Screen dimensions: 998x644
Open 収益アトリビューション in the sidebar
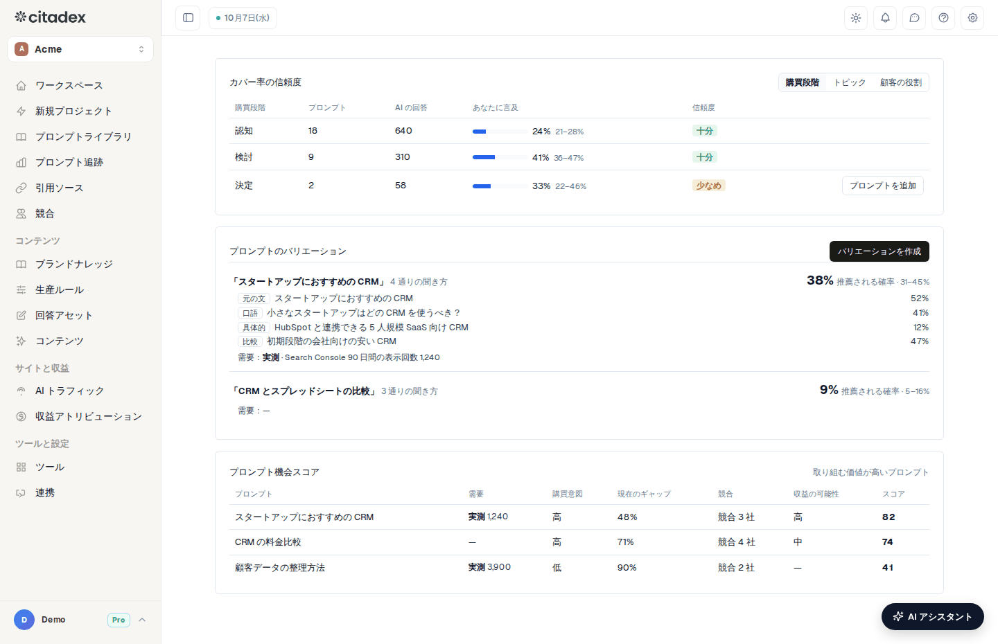(x=80, y=416)
